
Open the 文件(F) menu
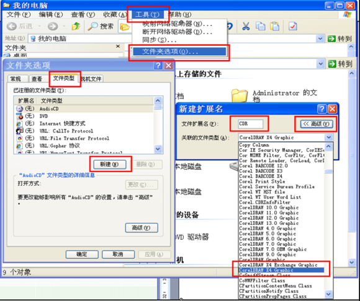(19, 15)
